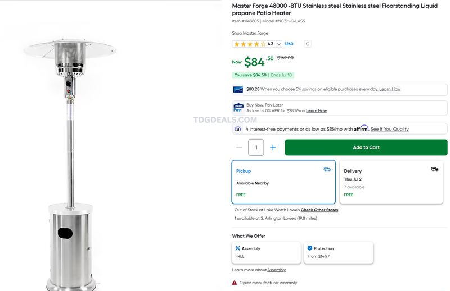The width and height of the screenshot is (450, 291).
Task: Click Learn How for Lowe's Pay
Action: [x=316, y=110]
